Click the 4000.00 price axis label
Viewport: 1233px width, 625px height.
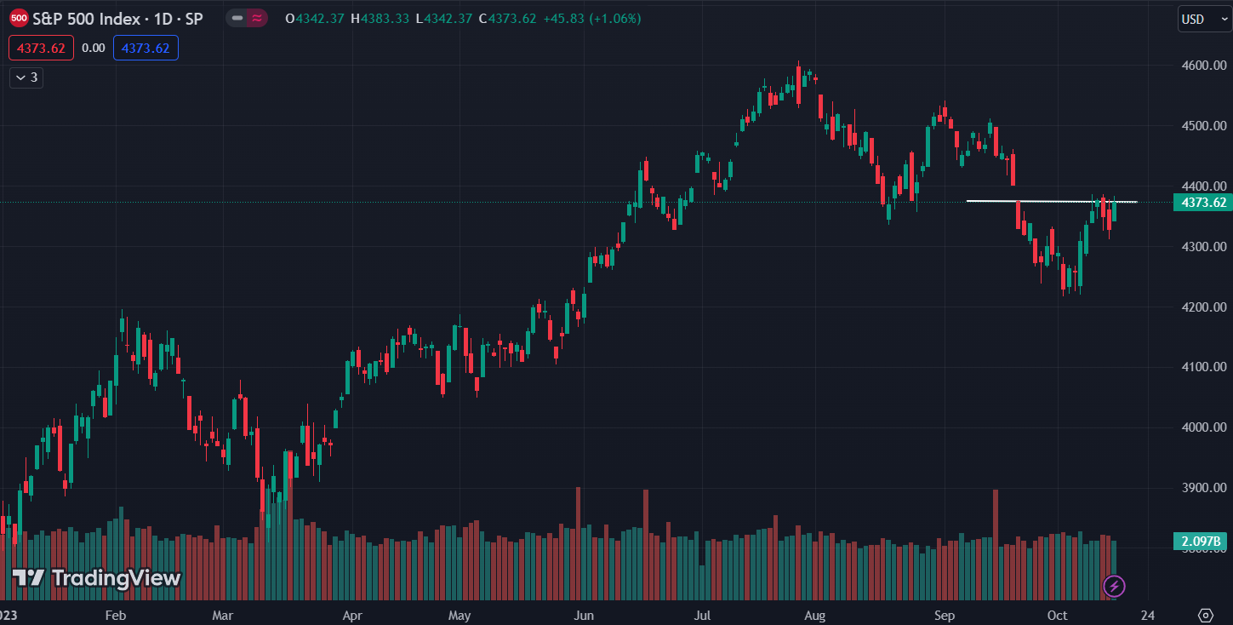1202,427
